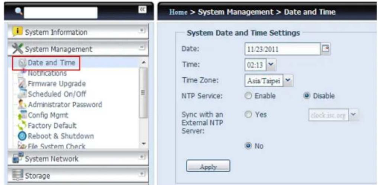Collapse sidebar with double-chevron icon
Screen dimensions: 378x185
[142, 9]
